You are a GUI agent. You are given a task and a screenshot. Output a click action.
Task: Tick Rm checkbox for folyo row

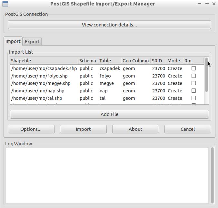[193, 76]
